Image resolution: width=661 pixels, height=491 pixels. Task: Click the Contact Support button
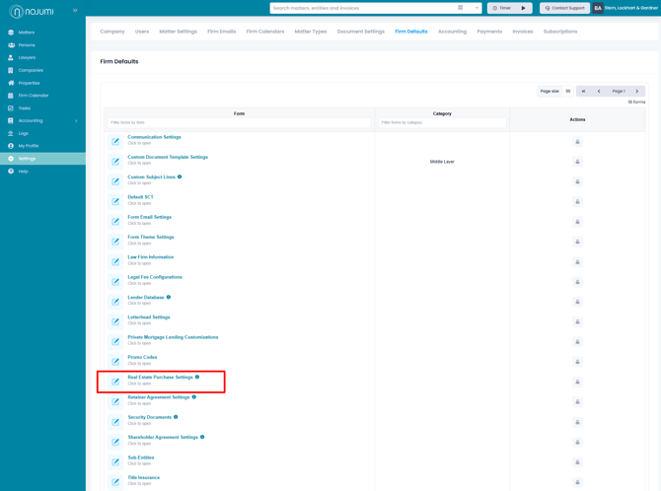pyautogui.click(x=564, y=8)
